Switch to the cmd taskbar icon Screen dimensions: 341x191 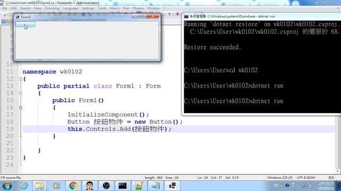point(123,186)
